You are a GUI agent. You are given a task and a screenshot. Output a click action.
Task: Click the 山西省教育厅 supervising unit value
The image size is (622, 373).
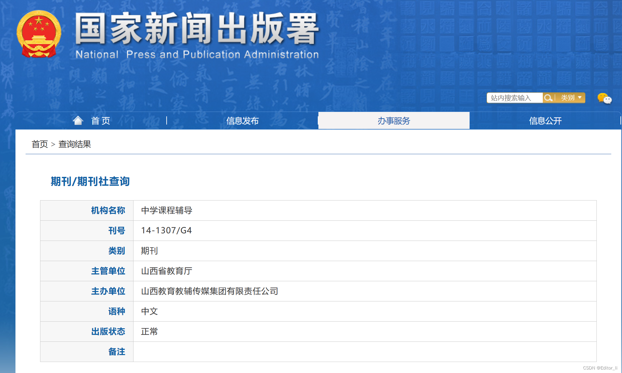click(x=167, y=271)
